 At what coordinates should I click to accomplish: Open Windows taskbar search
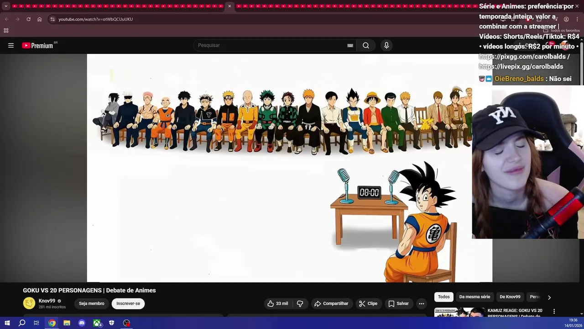[21, 323]
